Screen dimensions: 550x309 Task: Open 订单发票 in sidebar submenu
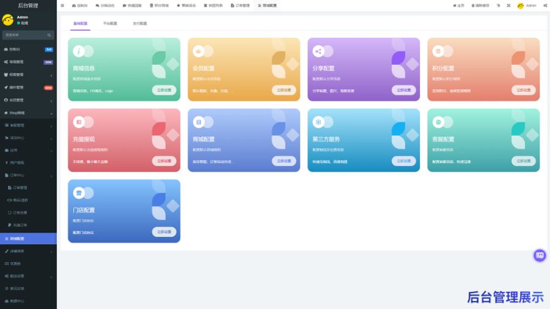pos(28,213)
